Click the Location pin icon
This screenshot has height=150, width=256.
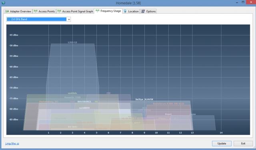[125, 11]
